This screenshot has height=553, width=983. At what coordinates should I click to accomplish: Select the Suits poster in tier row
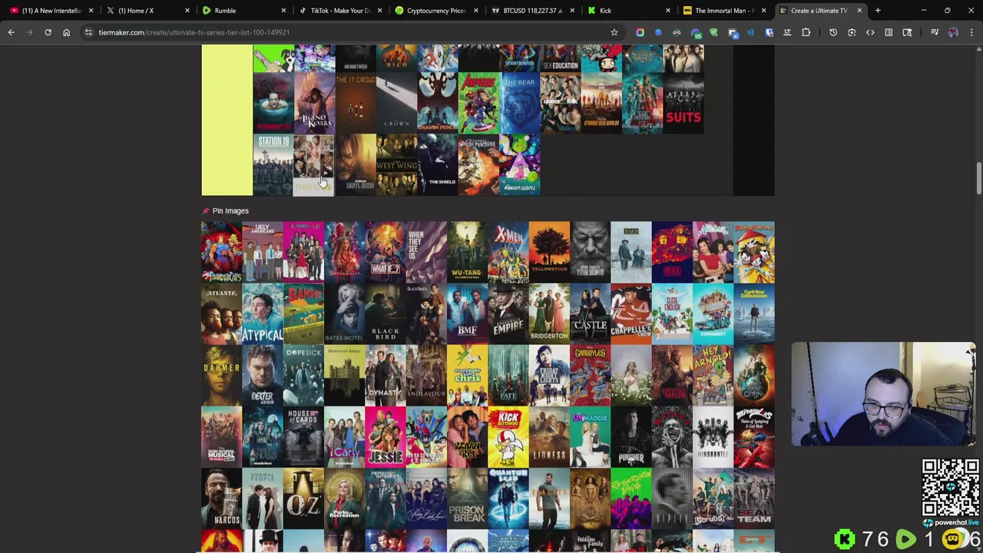tap(683, 104)
